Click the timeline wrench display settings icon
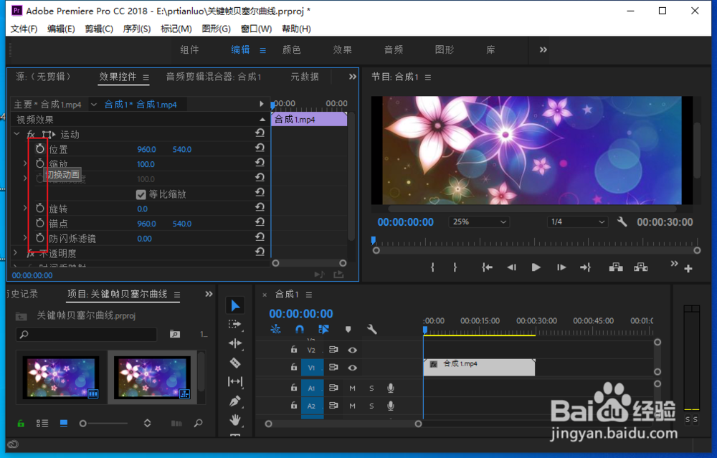Viewport: 717px width, 458px height. 371,329
